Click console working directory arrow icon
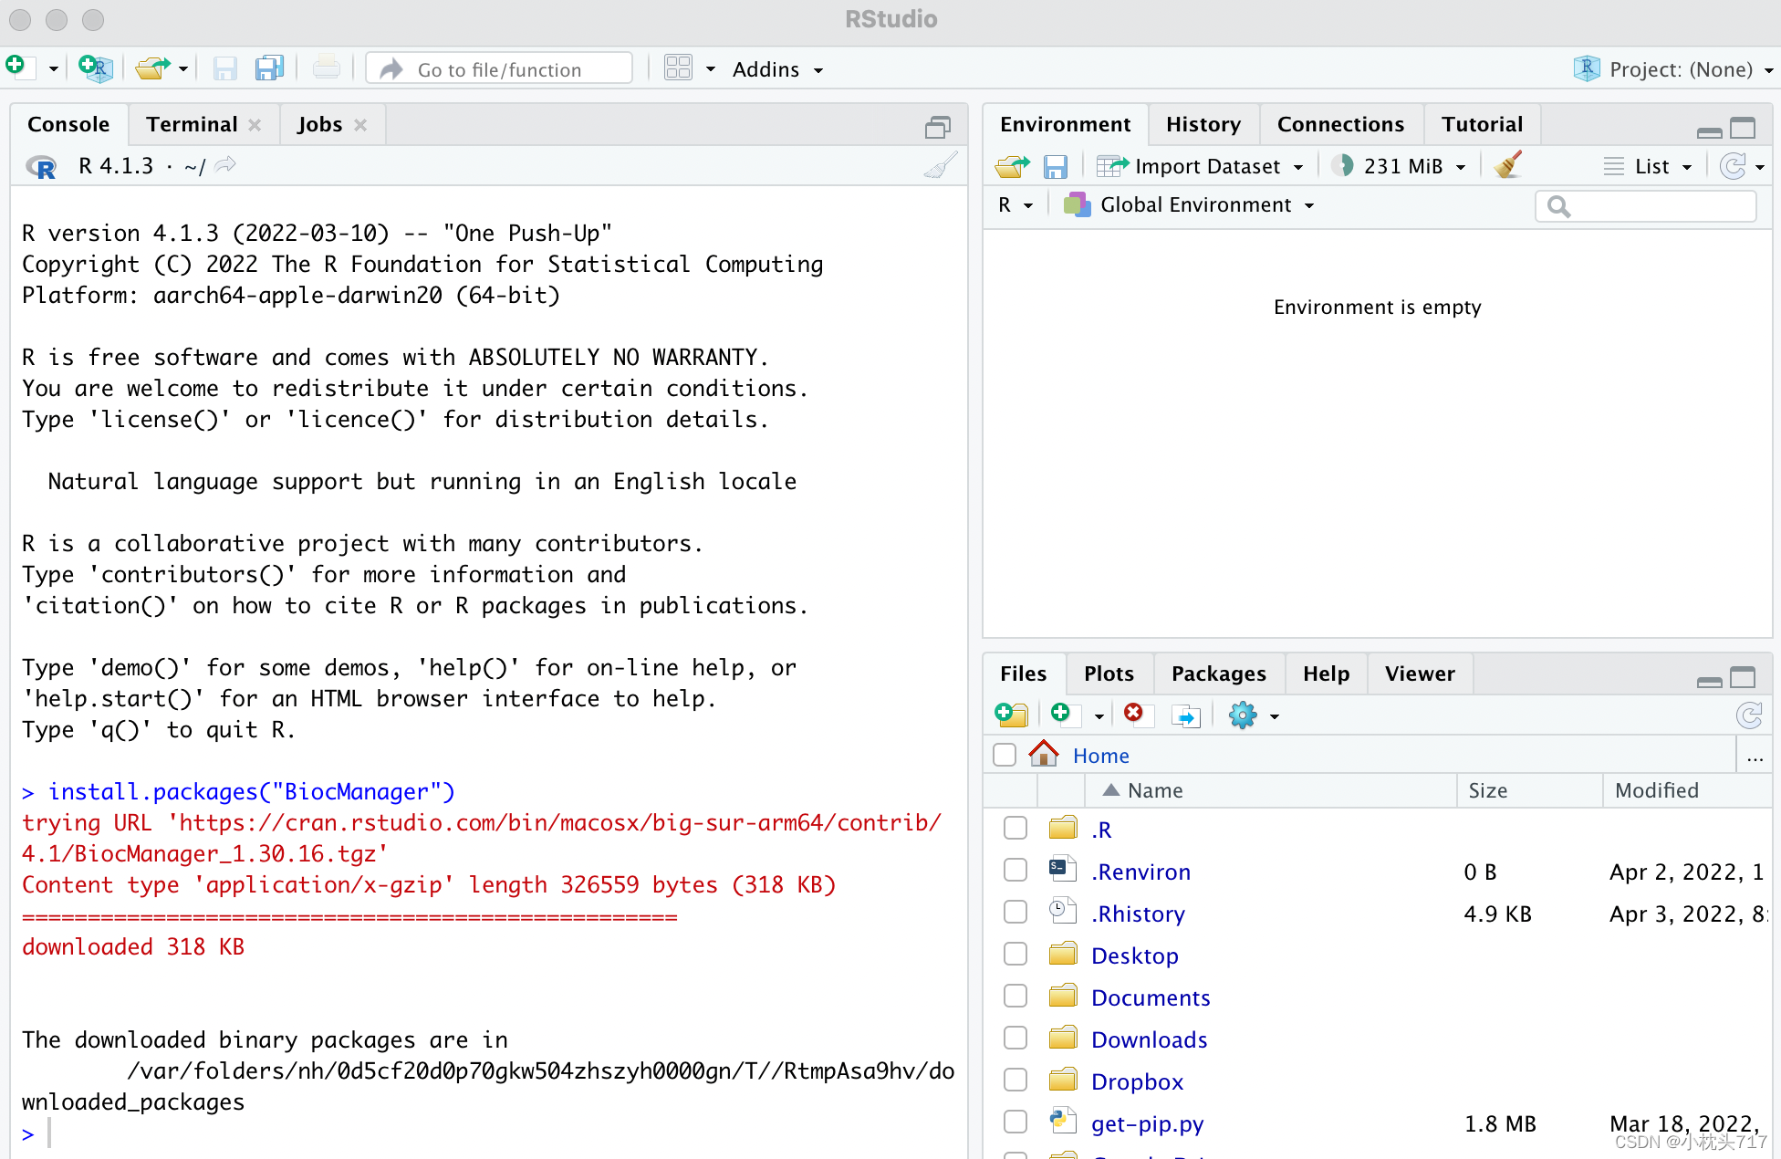Screen dimensions: 1781x1159 (225, 165)
